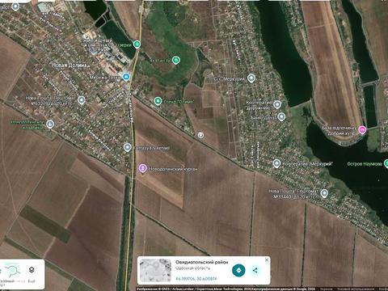Select the green Остров Наумова marker
This screenshot has width=388, height=291.
[x=386, y=163]
